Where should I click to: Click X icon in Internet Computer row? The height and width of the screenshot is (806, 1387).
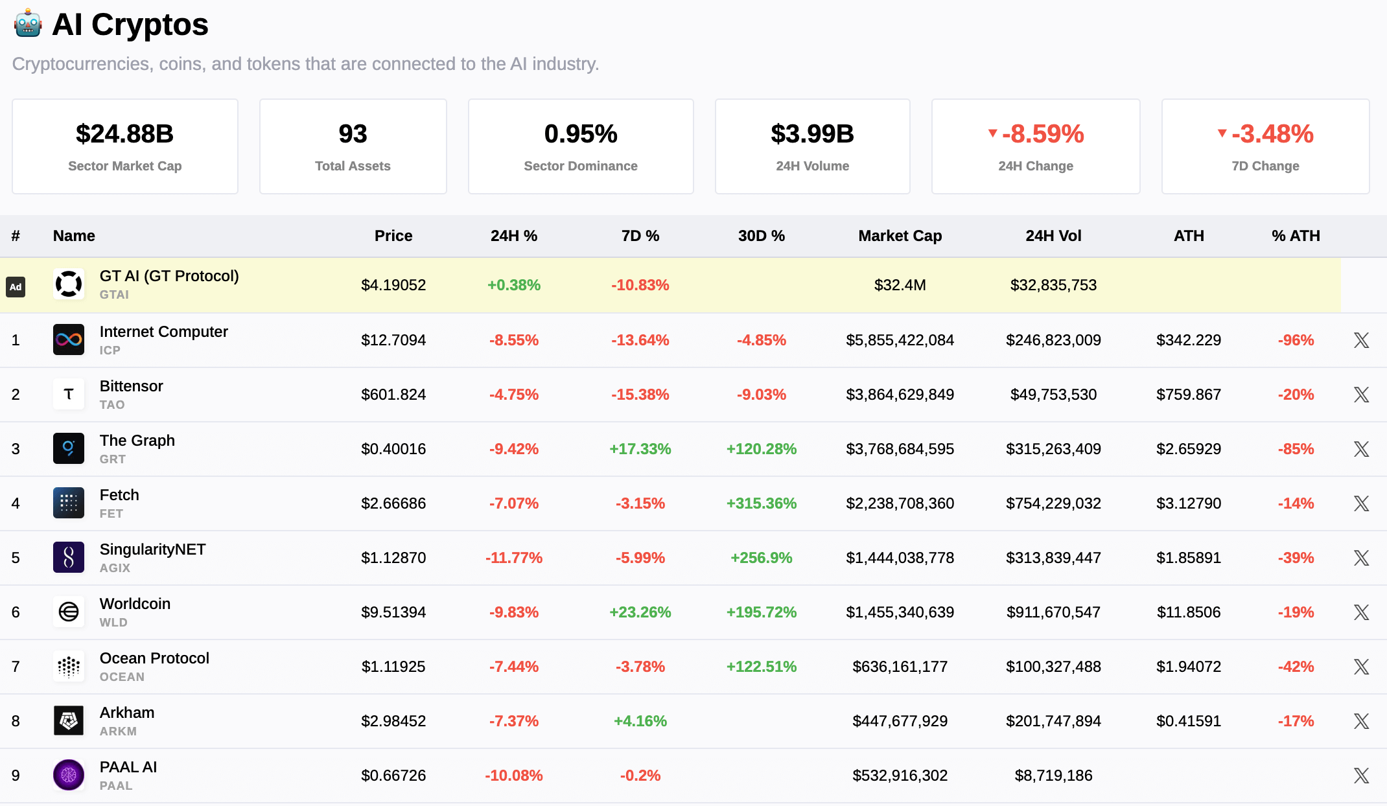pyautogui.click(x=1361, y=340)
